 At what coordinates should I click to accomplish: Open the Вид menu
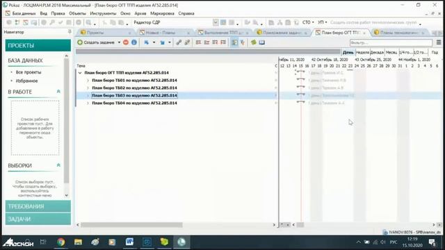[43, 13]
